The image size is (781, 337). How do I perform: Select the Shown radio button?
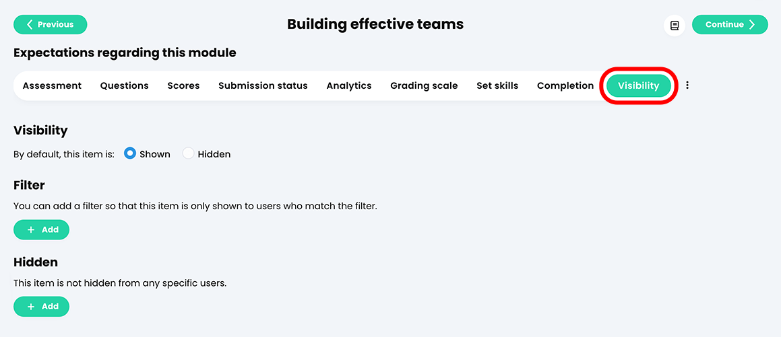coord(131,154)
